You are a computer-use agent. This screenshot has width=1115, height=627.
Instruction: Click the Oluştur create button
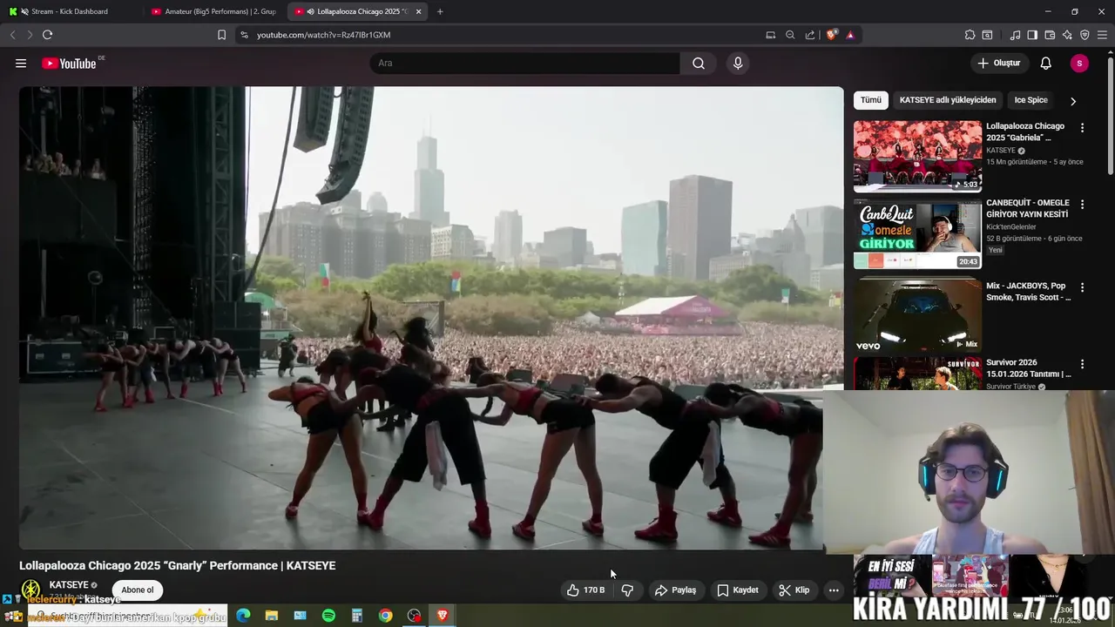(x=998, y=64)
